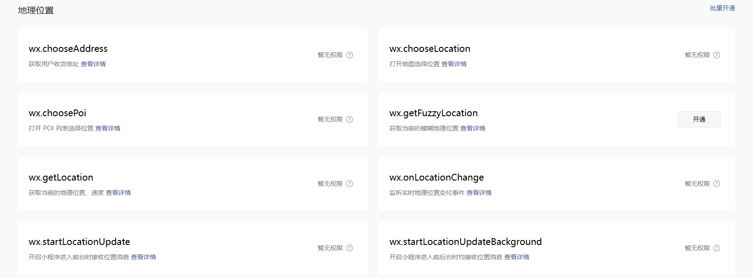The width and height of the screenshot is (753, 278).
Task: Open 查看详情 link under wx.chooseAddress
Action: coord(93,64)
